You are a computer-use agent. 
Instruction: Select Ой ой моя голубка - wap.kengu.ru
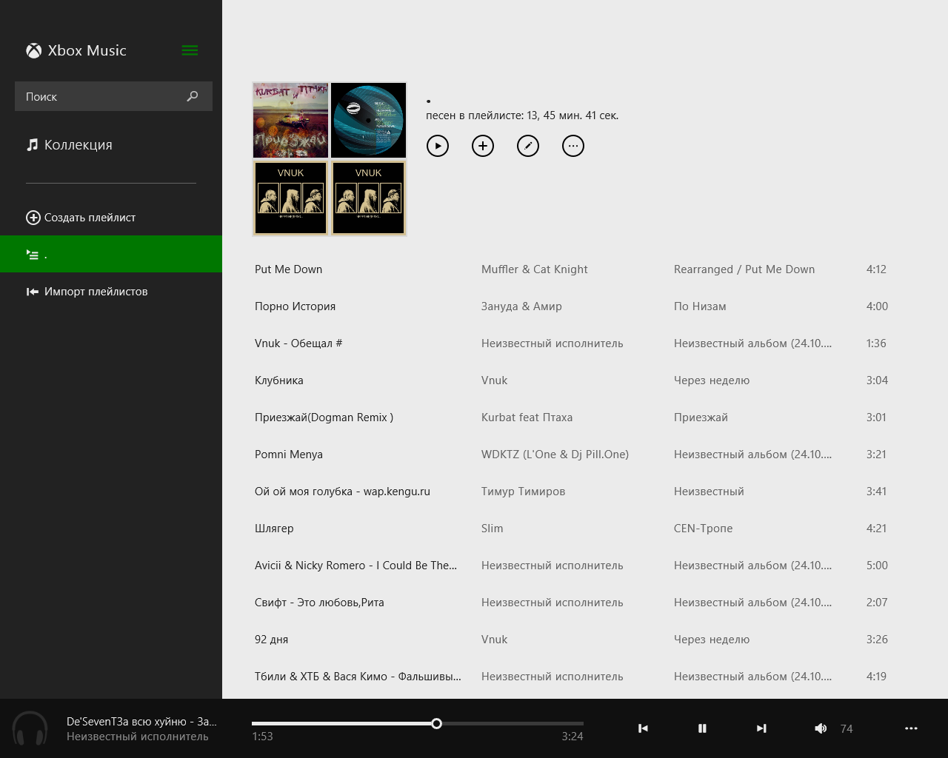(x=342, y=492)
